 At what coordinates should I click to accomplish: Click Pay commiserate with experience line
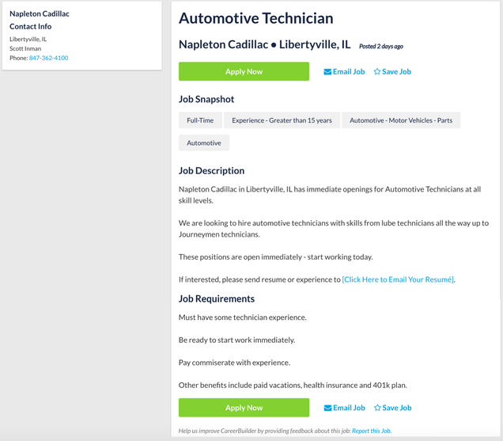click(x=234, y=363)
